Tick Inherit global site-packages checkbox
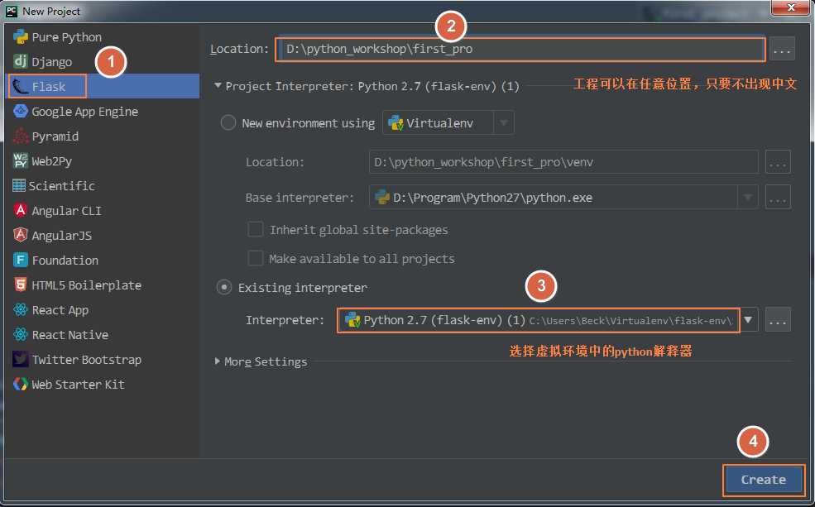 coord(255,229)
